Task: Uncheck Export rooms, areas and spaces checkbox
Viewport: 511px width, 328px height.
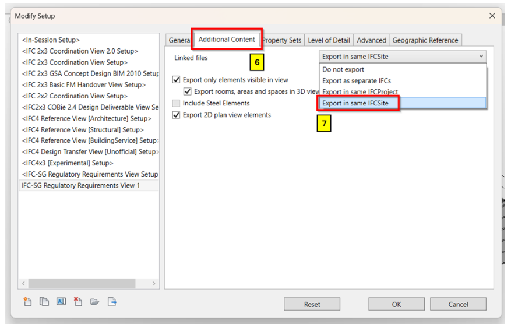Action: (x=188, y=91)
